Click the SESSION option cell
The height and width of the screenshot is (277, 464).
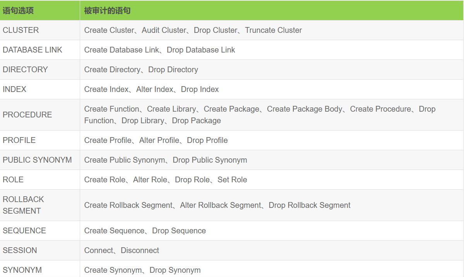(39, 250)
